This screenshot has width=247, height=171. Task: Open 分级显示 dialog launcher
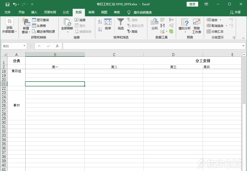pyautogui.click(x=234, y=38)
